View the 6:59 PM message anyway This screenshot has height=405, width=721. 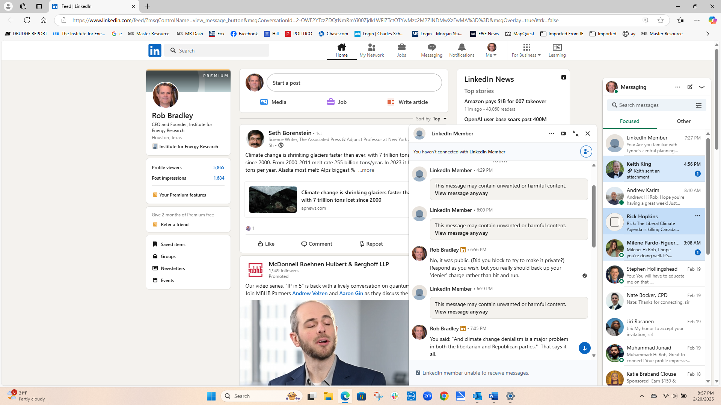point(461,312)
